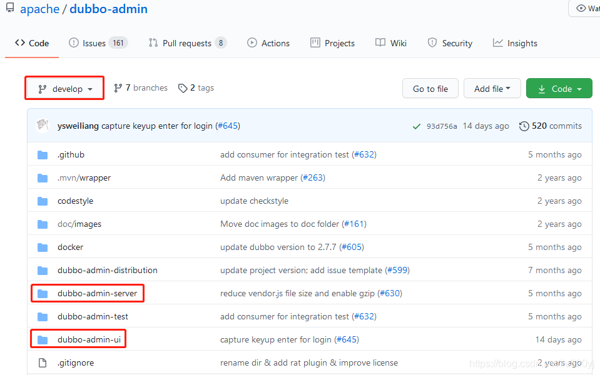Screen dimensions: 600x375
Task: Open pull request #645 in dubbo-admin-ui row
Action: coord(347,339)
